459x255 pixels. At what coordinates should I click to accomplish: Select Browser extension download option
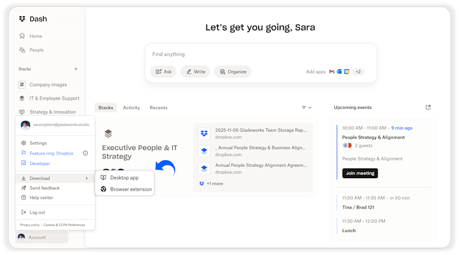[x=126, y=189]
